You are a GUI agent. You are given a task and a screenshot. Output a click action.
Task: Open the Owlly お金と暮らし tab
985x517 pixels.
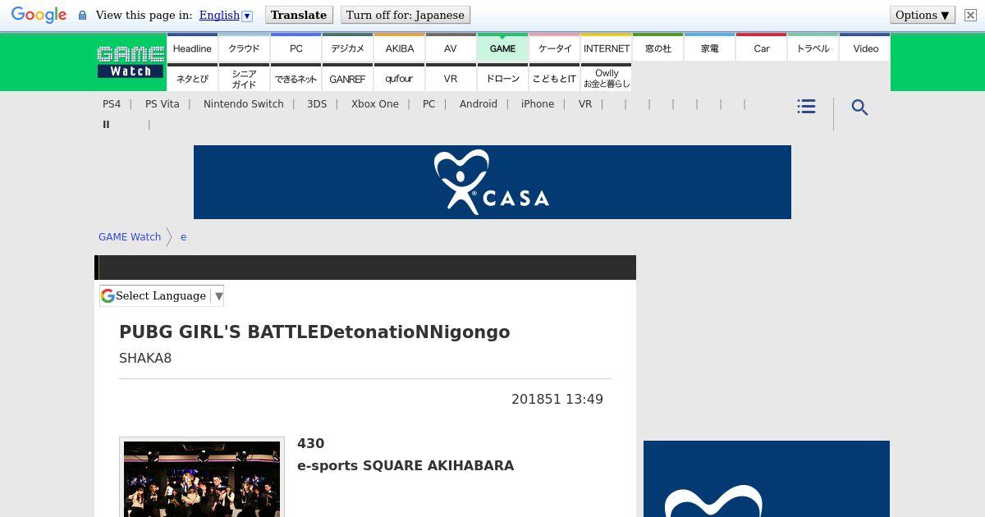[x=606, y=79]
